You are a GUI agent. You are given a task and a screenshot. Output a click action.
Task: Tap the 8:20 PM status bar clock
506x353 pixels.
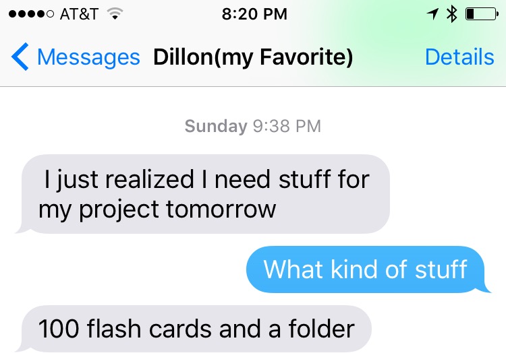pyautogui.click(x=254, y=14)
